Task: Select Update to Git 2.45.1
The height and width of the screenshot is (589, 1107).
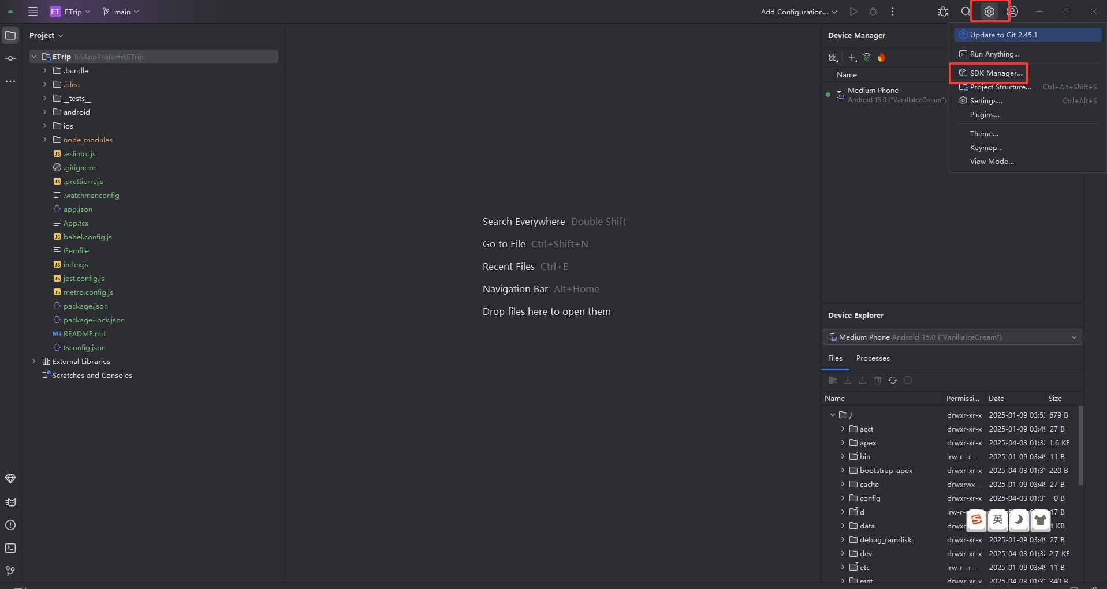Action: click(x=1028, y=35)
